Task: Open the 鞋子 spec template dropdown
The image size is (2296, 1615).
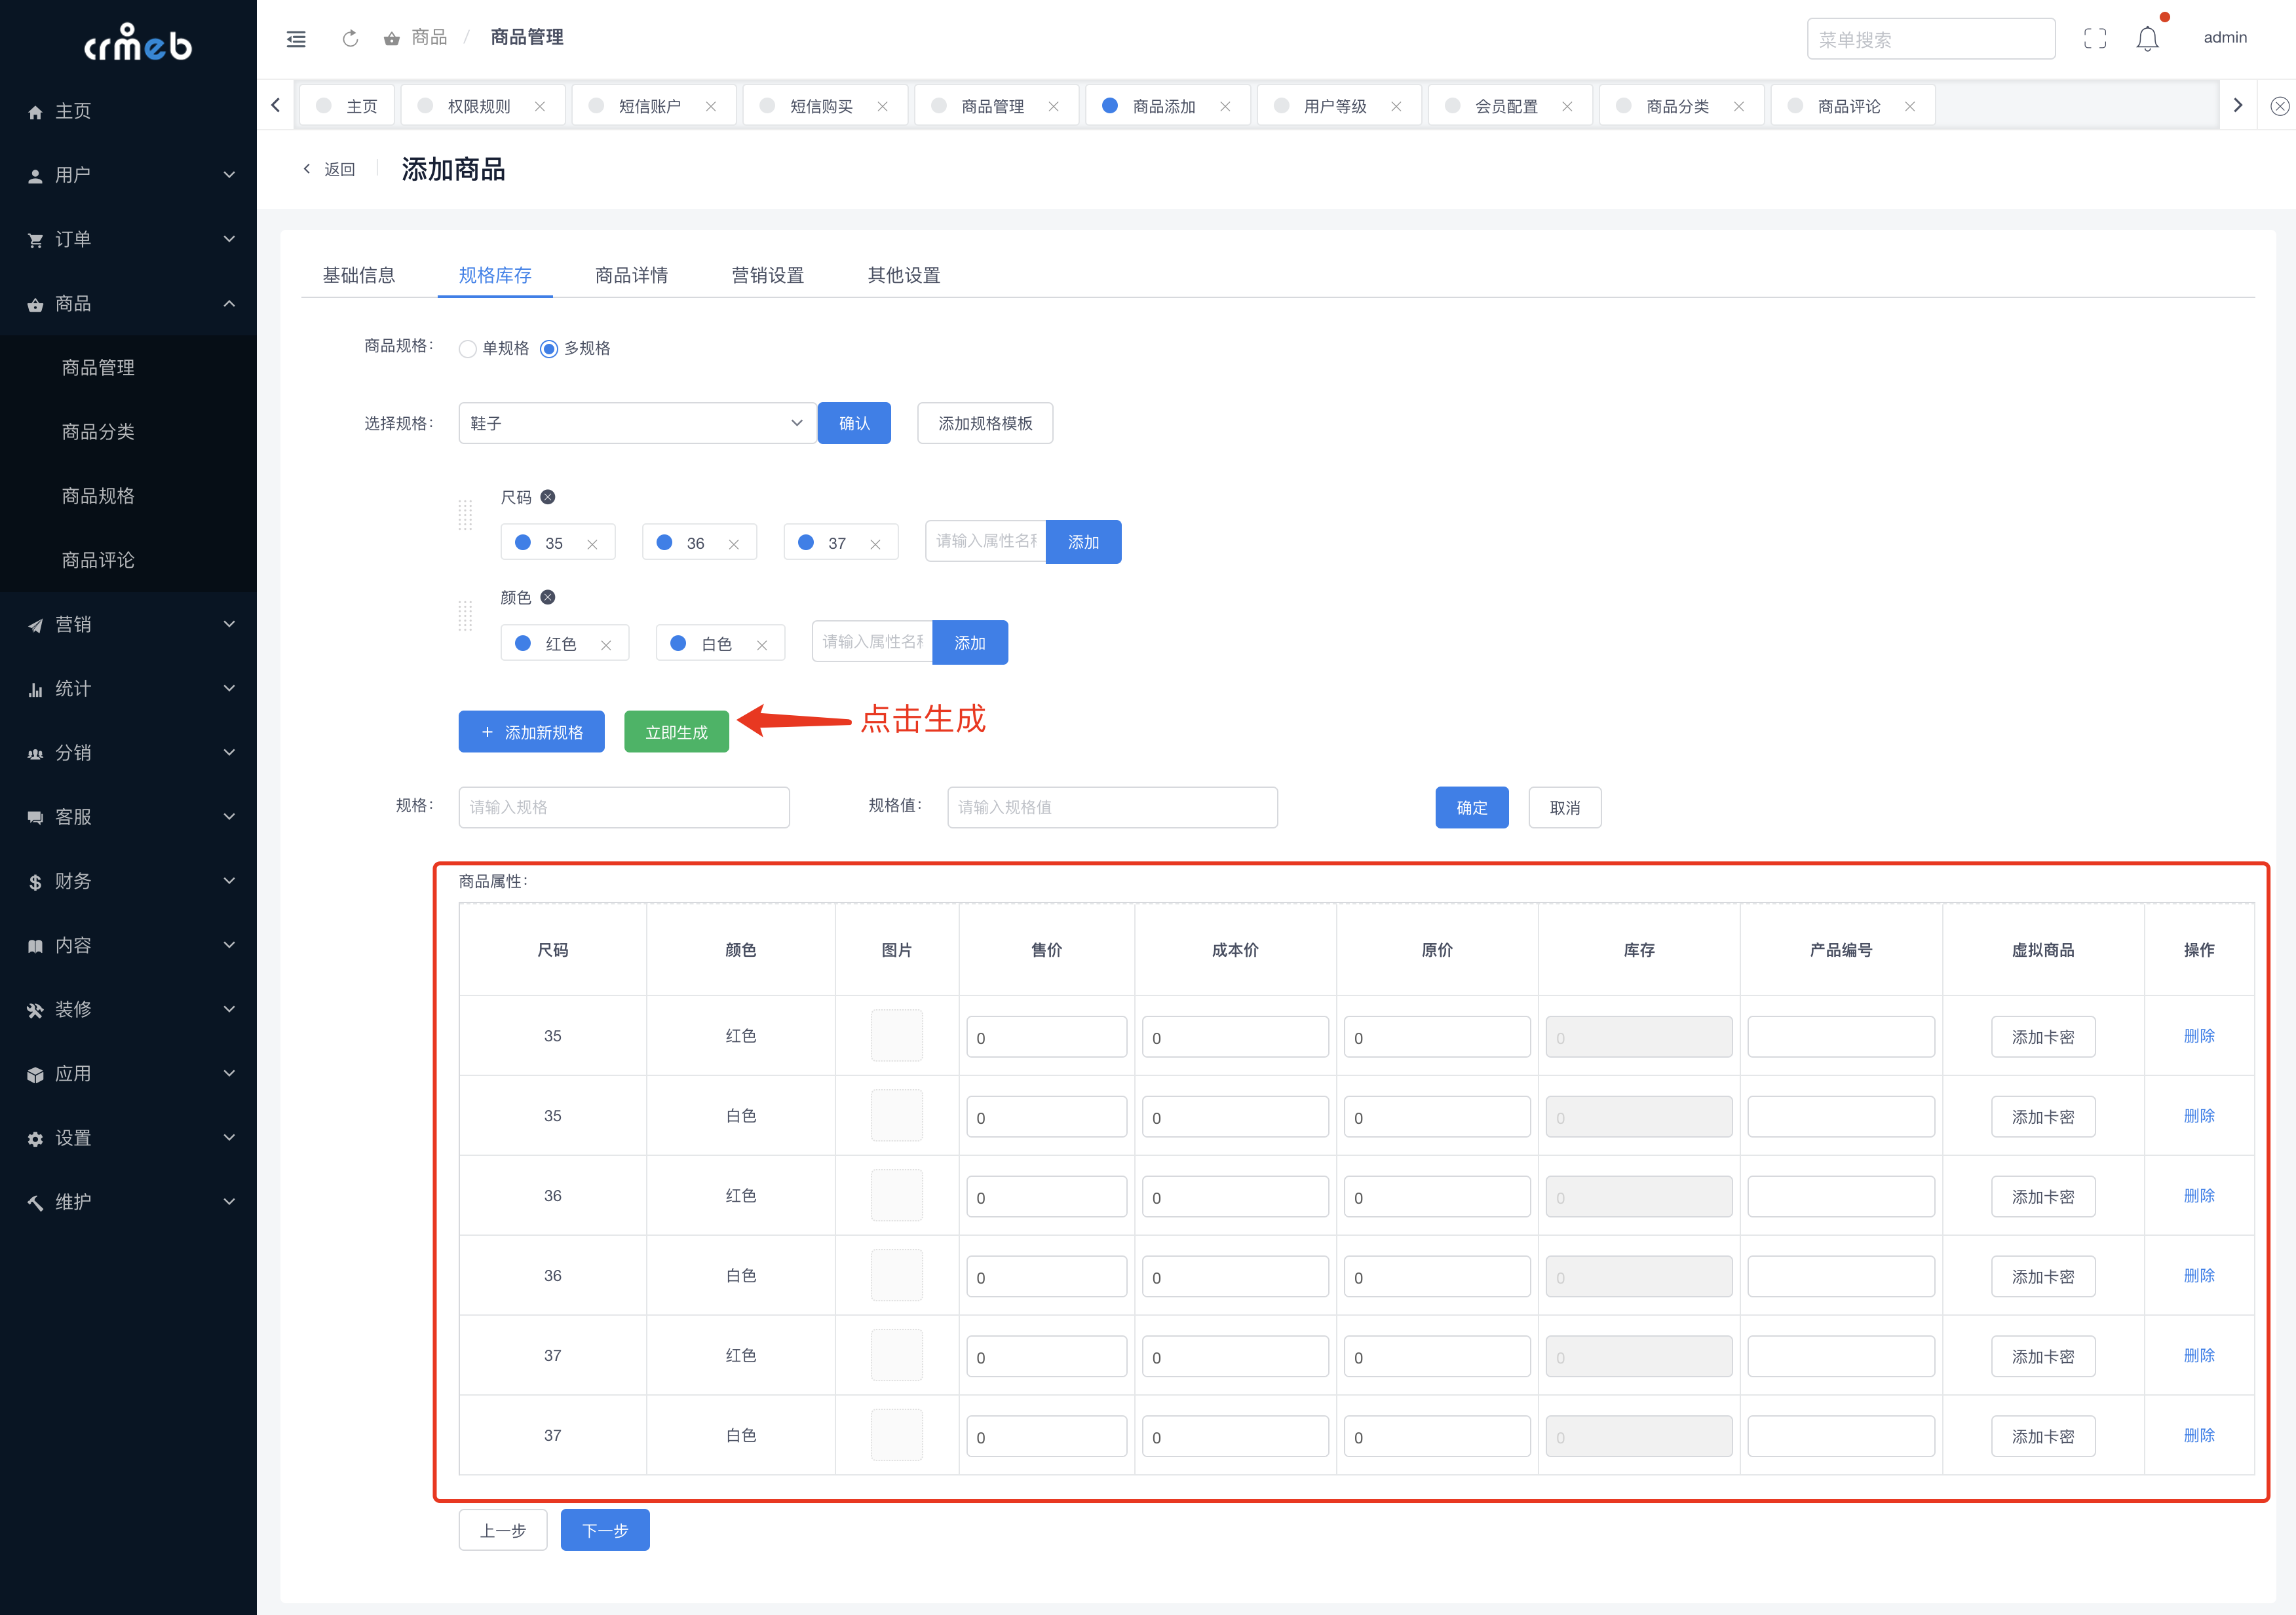Action: tap(637, 422)
